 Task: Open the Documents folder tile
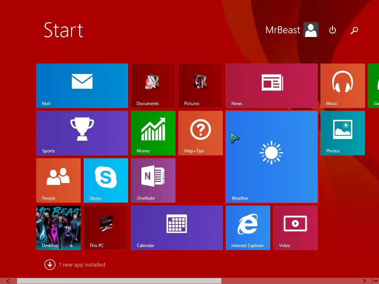point(153,86)
